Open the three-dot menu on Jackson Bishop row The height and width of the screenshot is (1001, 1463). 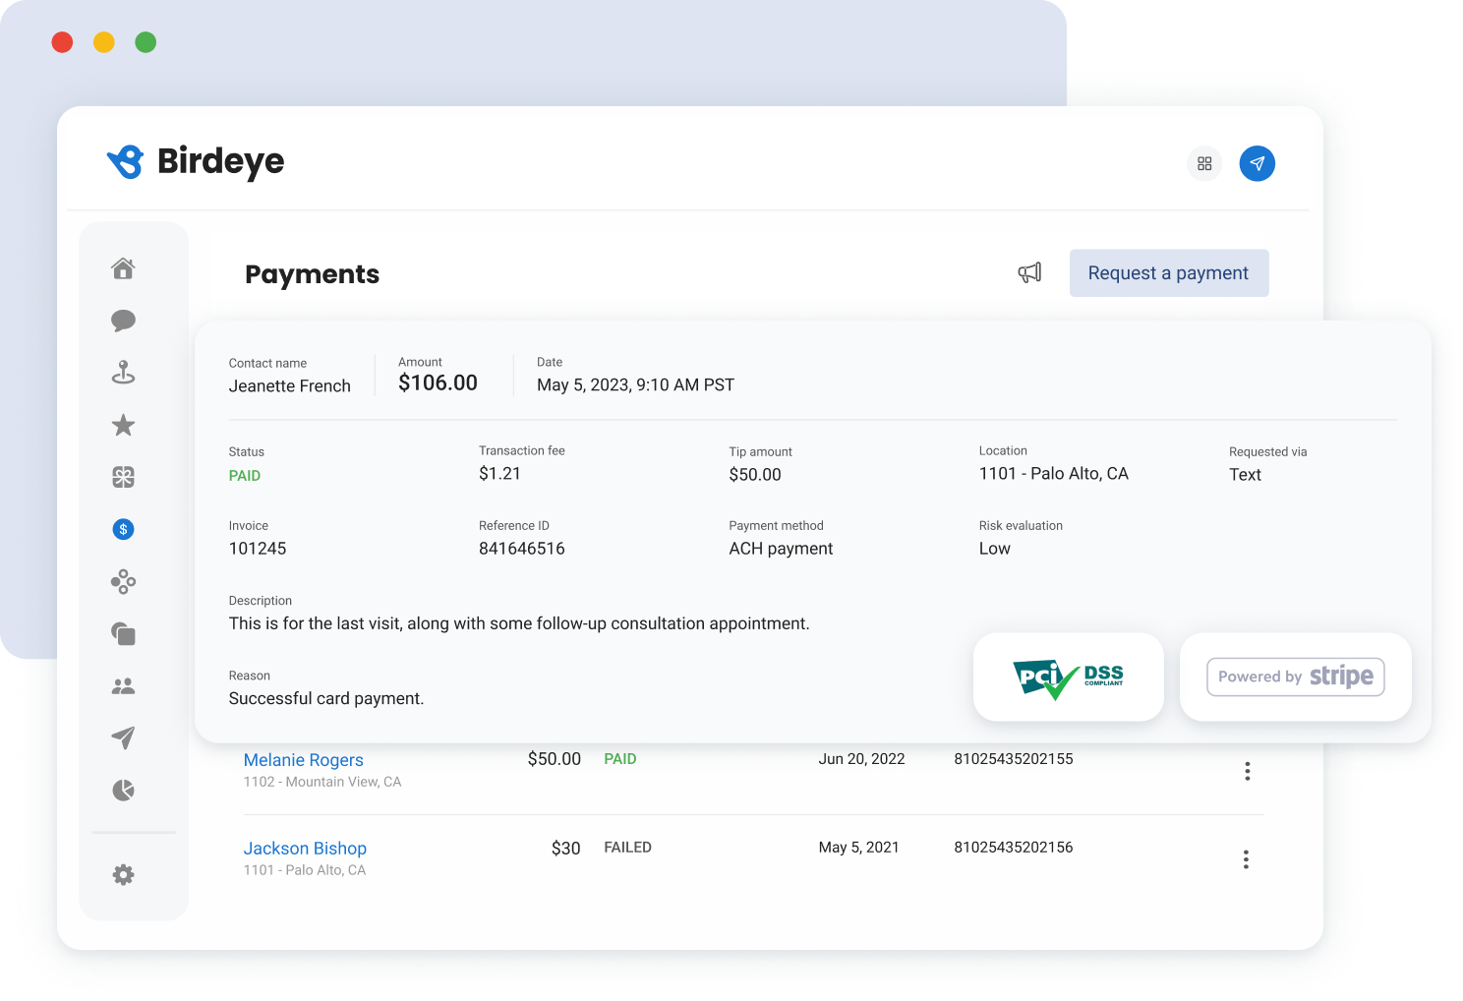(1246, 858)
